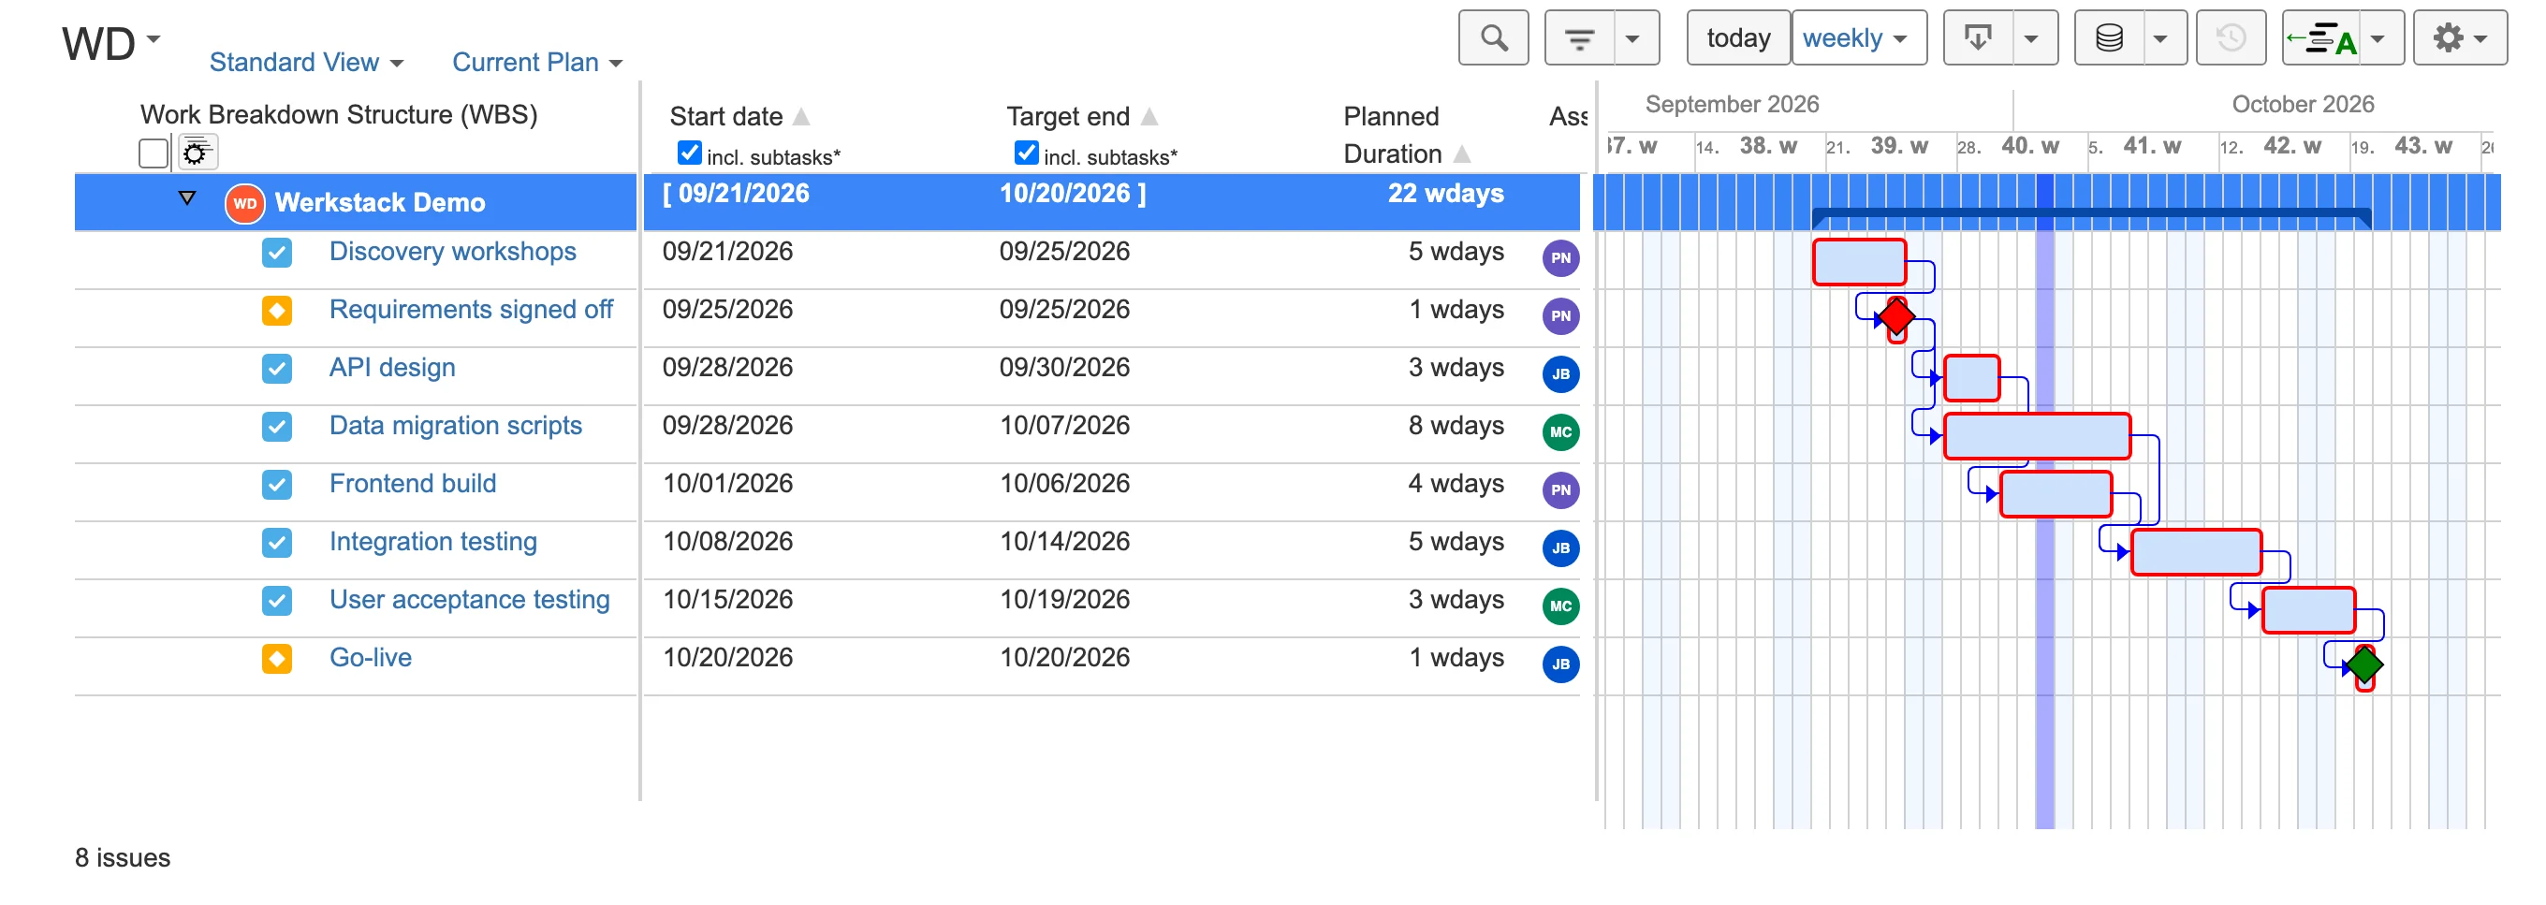Open the settings gear button
The height and width of the screenshot is (905, 2546).
(x=2459, y=38)
